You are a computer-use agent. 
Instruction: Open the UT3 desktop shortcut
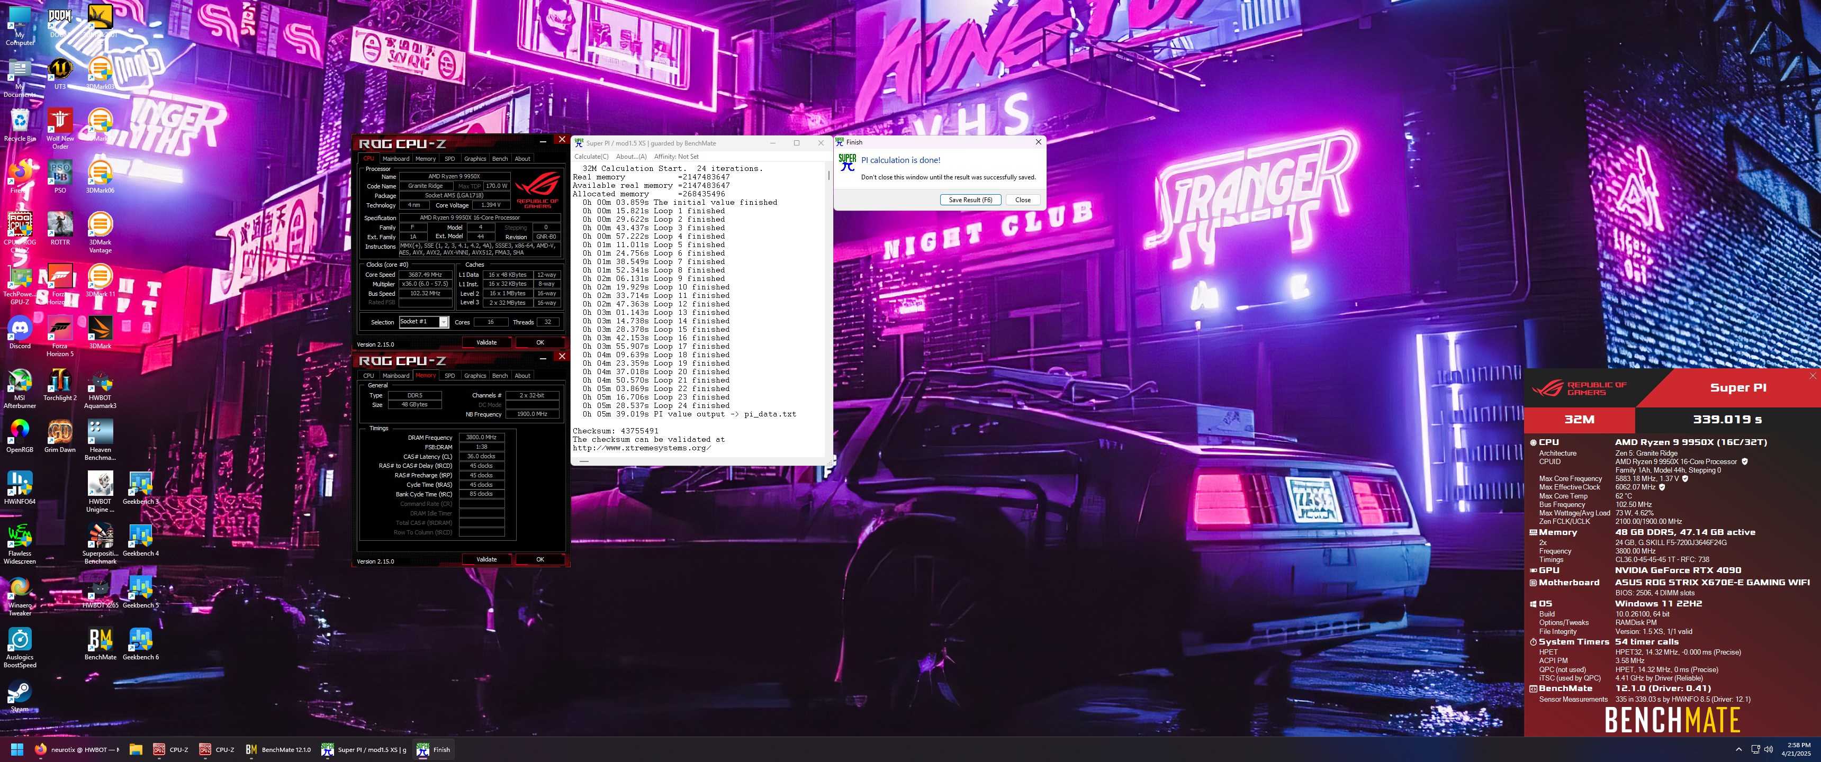coord(60,74)
